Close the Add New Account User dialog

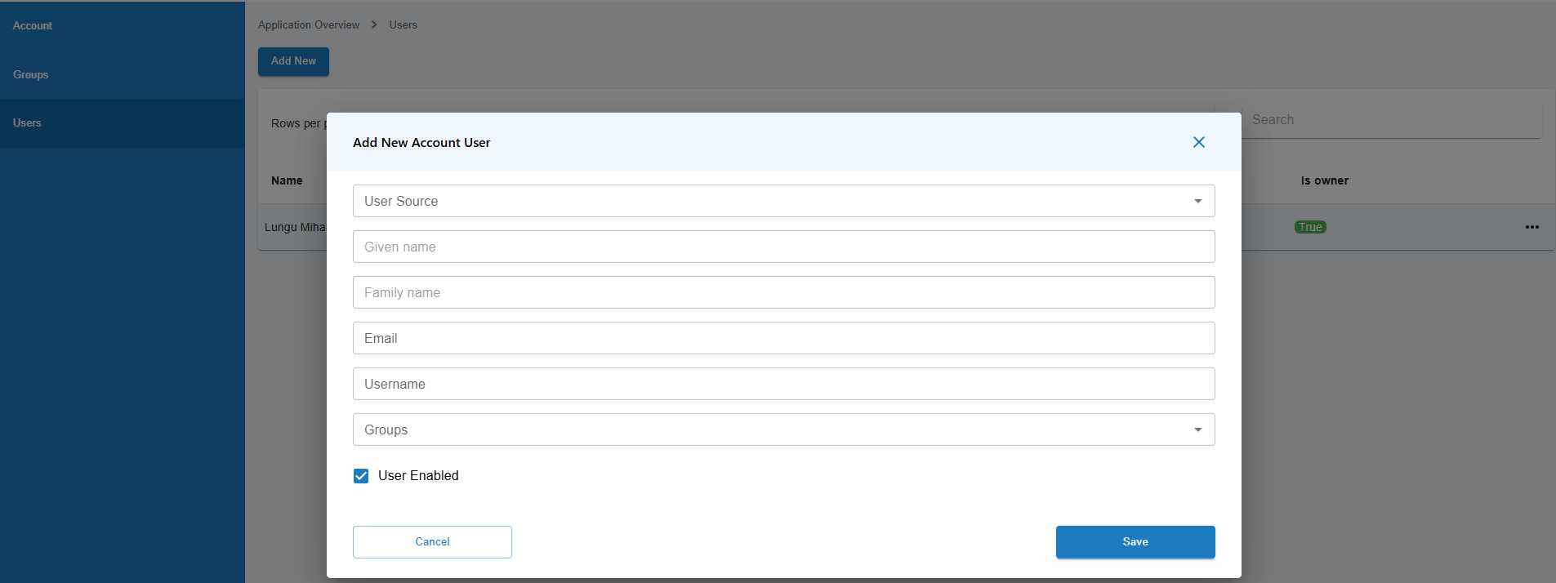pos(1198,142)
